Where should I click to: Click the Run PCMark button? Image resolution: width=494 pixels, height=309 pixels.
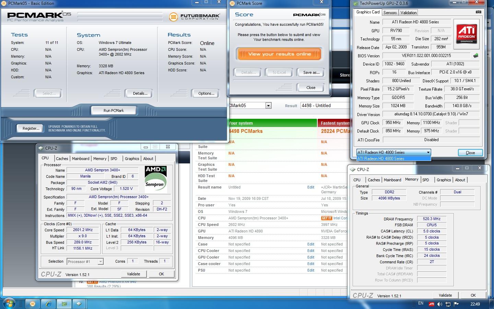point(114,111)
